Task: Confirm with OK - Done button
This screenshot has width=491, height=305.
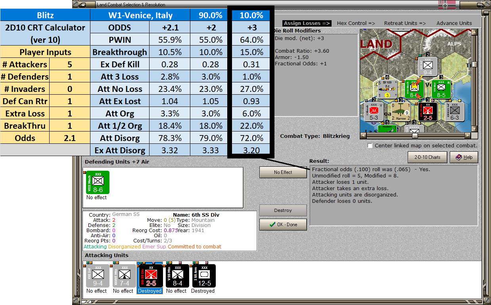Action: click(283, 225)
